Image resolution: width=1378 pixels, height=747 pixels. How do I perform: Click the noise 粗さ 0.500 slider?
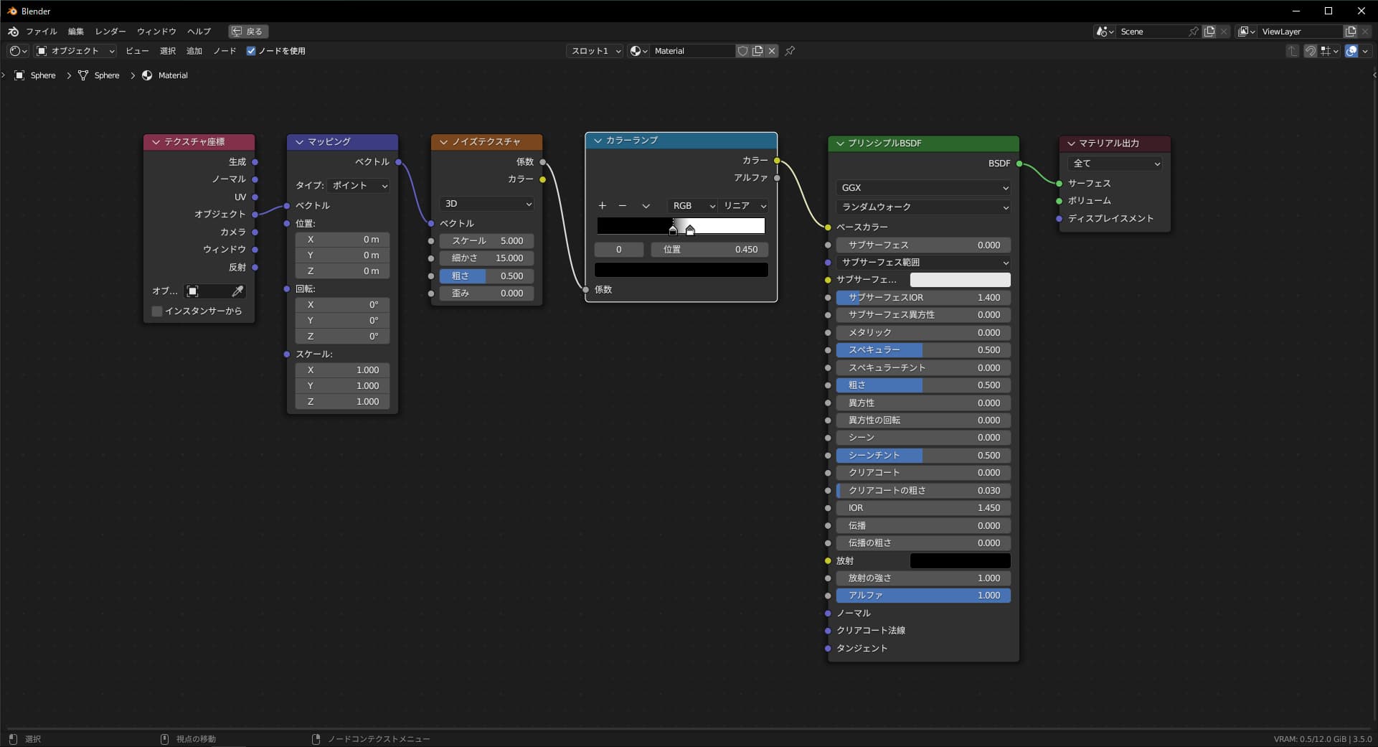pyautogui.click(x=486, y=276)
